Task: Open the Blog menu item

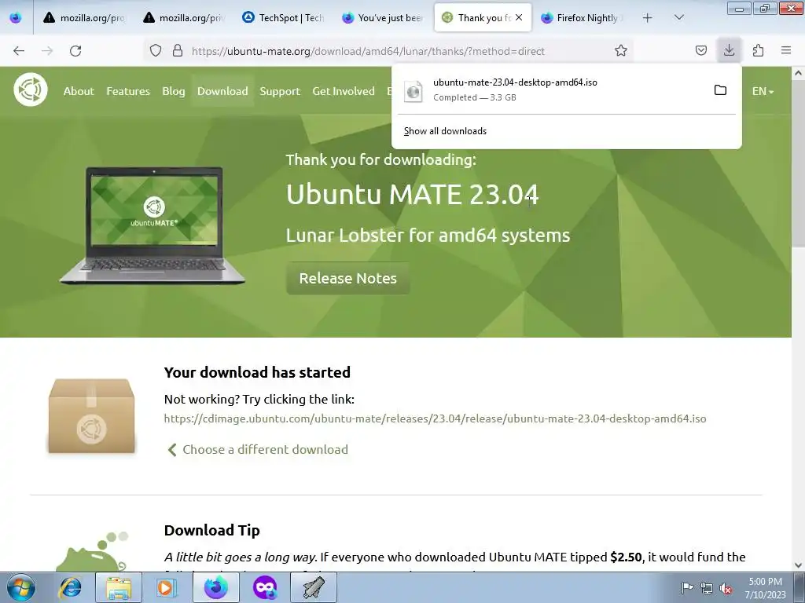Action: (x=174, y=91)
